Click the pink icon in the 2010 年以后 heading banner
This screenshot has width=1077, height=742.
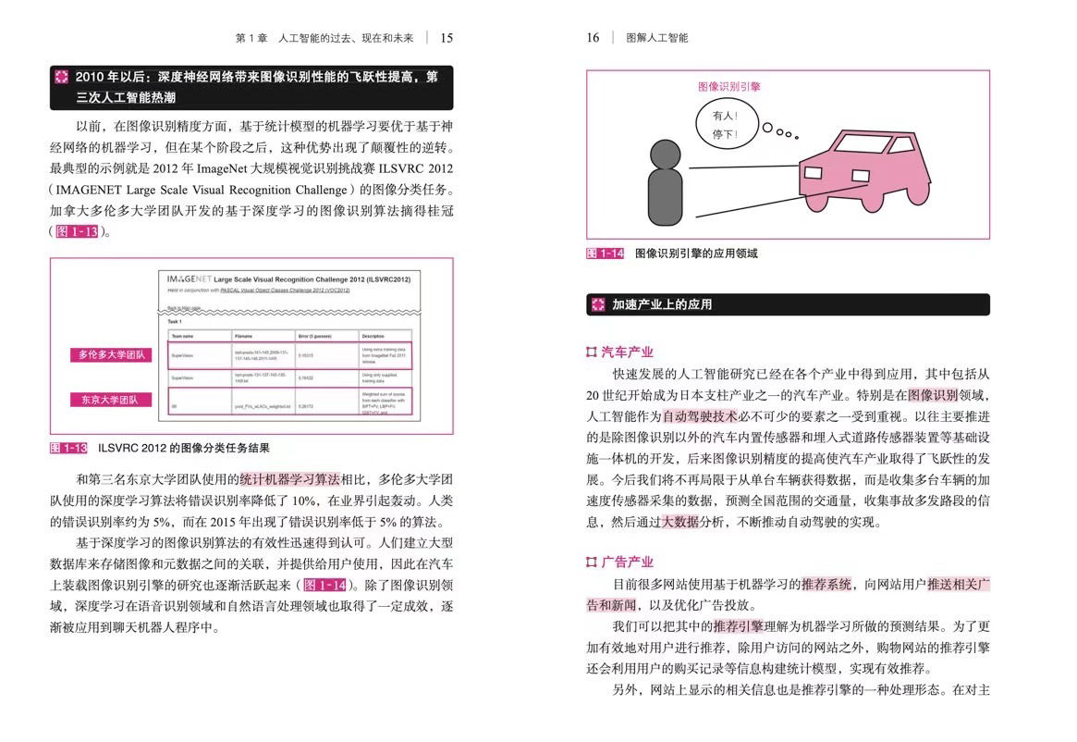61,77
